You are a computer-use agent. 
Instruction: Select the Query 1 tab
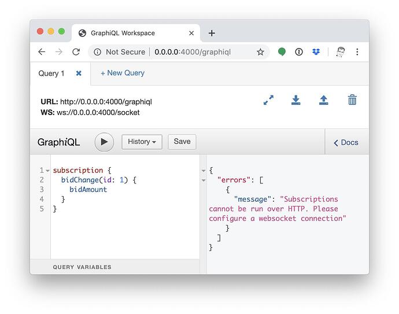pos(51,73)
